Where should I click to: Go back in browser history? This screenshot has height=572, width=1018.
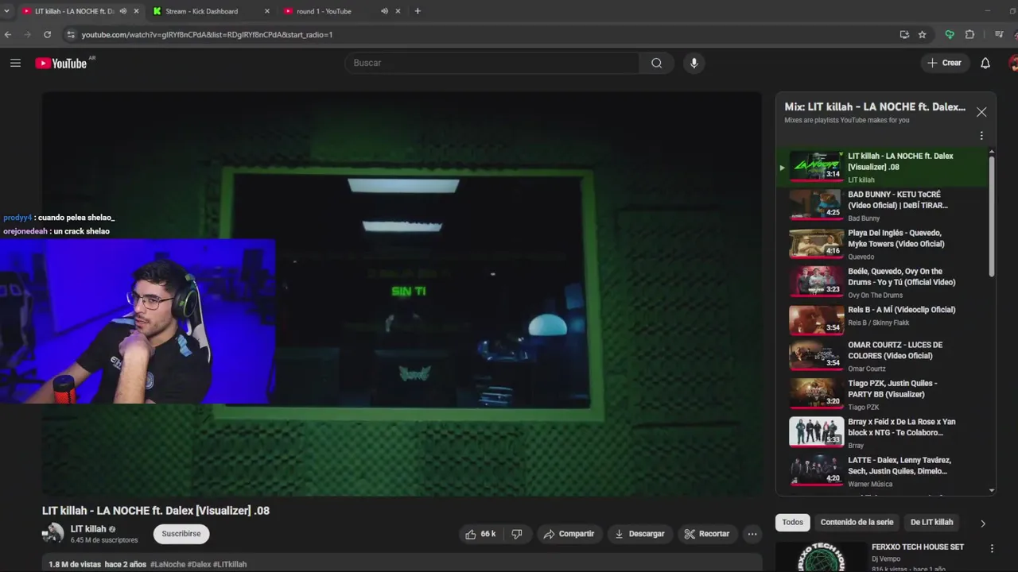[x=8, y=34]
